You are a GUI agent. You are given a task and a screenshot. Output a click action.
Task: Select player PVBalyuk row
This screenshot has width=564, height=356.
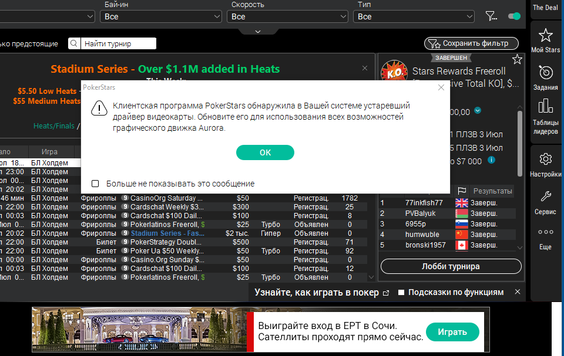(x=448, y=213)
